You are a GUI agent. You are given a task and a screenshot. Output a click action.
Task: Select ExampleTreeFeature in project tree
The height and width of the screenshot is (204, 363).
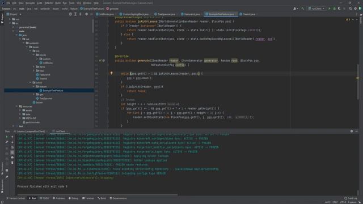click(x=49, y=91)
